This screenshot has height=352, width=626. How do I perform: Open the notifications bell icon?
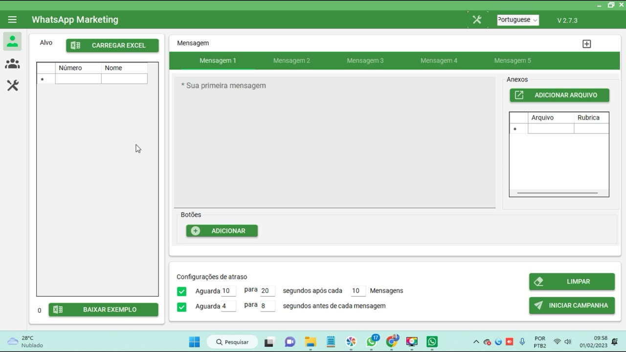click(x=614, y=342)
